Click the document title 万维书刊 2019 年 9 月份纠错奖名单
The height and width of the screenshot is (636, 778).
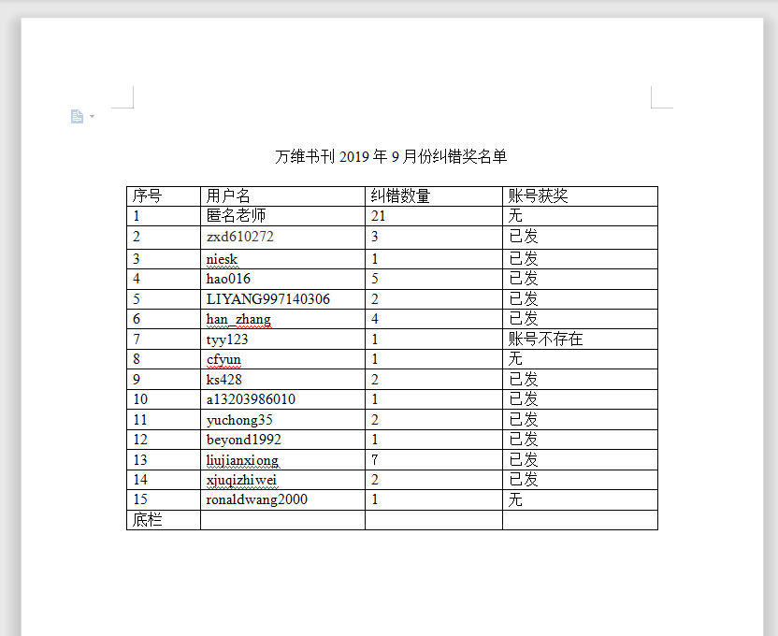point(391,156)
